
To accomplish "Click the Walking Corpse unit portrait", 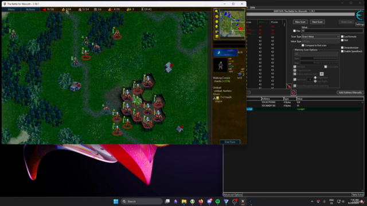I will (x=220, y=65).
